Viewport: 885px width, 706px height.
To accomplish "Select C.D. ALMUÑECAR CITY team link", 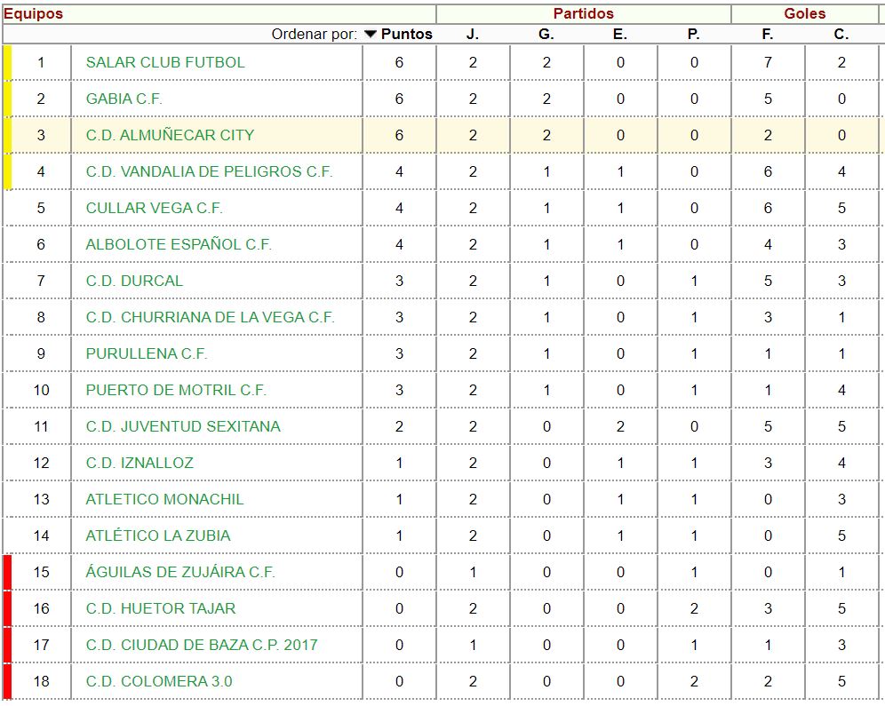I will tap(170, 135).
